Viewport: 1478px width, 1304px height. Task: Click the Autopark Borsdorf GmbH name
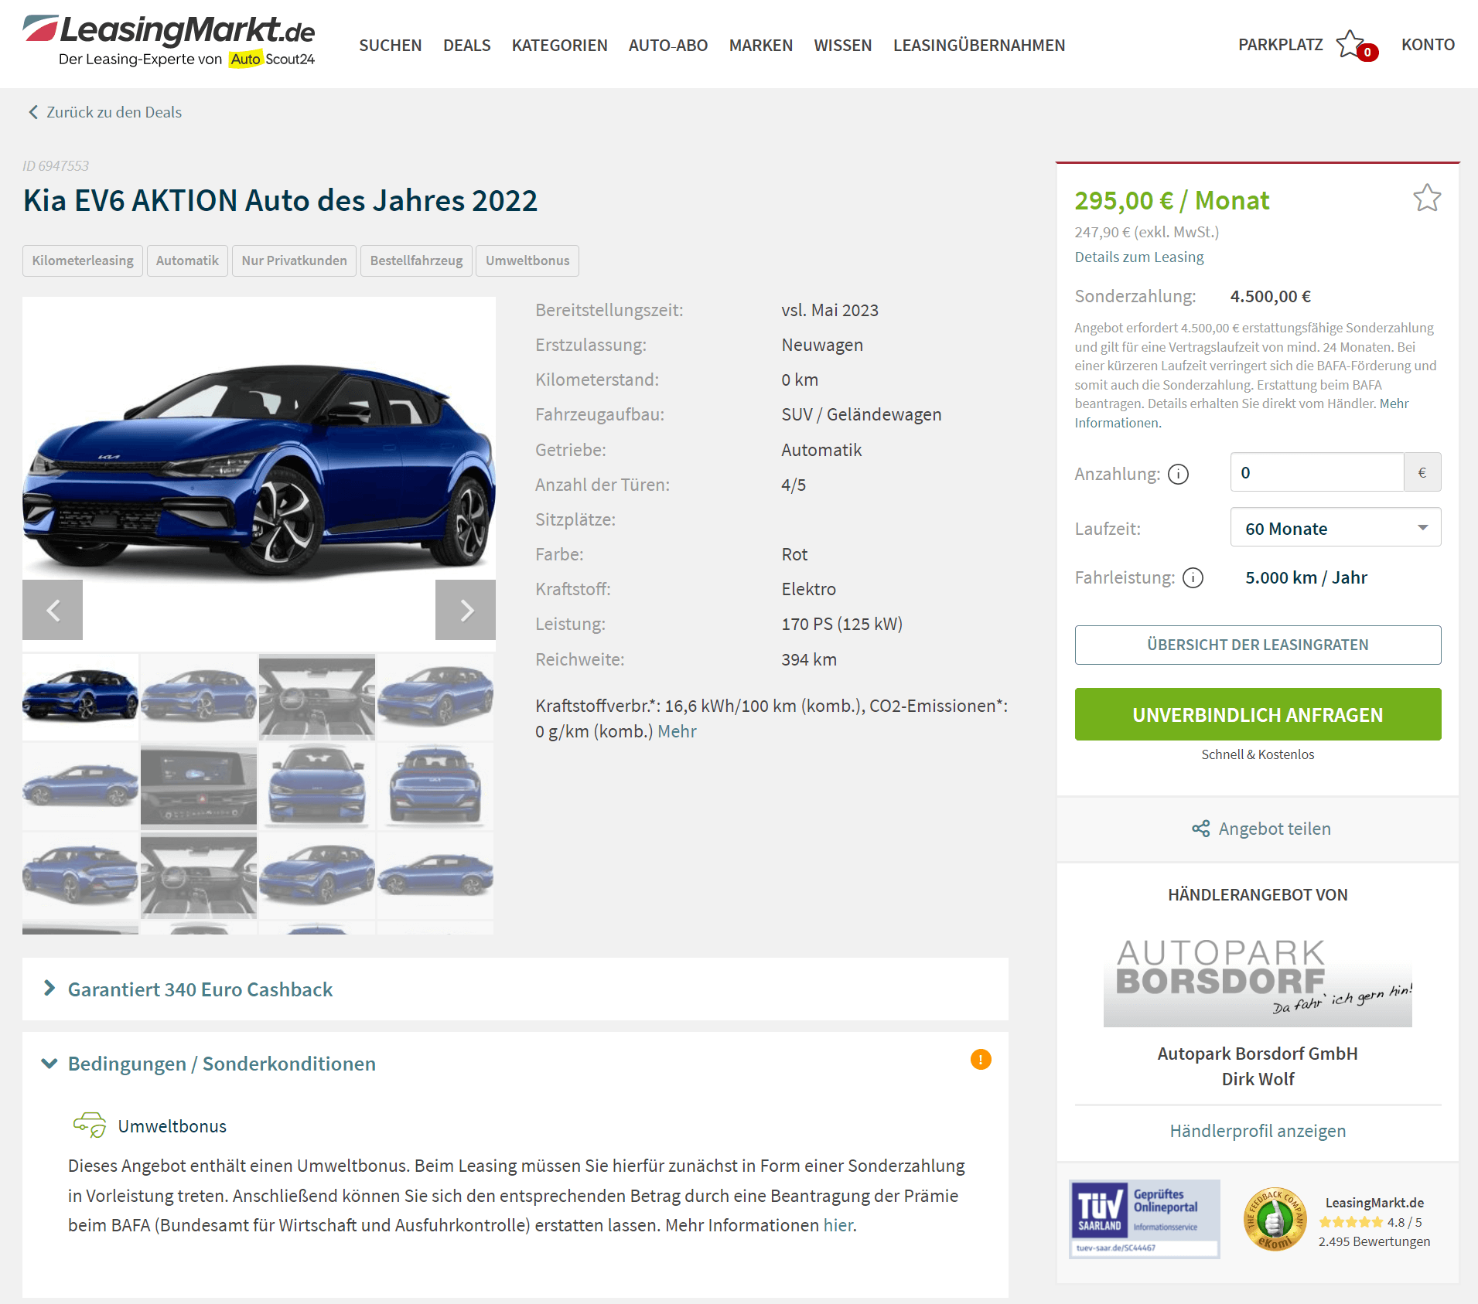pos(1258,1054)
